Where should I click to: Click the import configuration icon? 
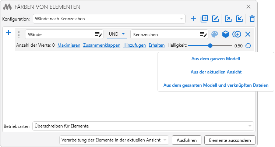point(239,19)
